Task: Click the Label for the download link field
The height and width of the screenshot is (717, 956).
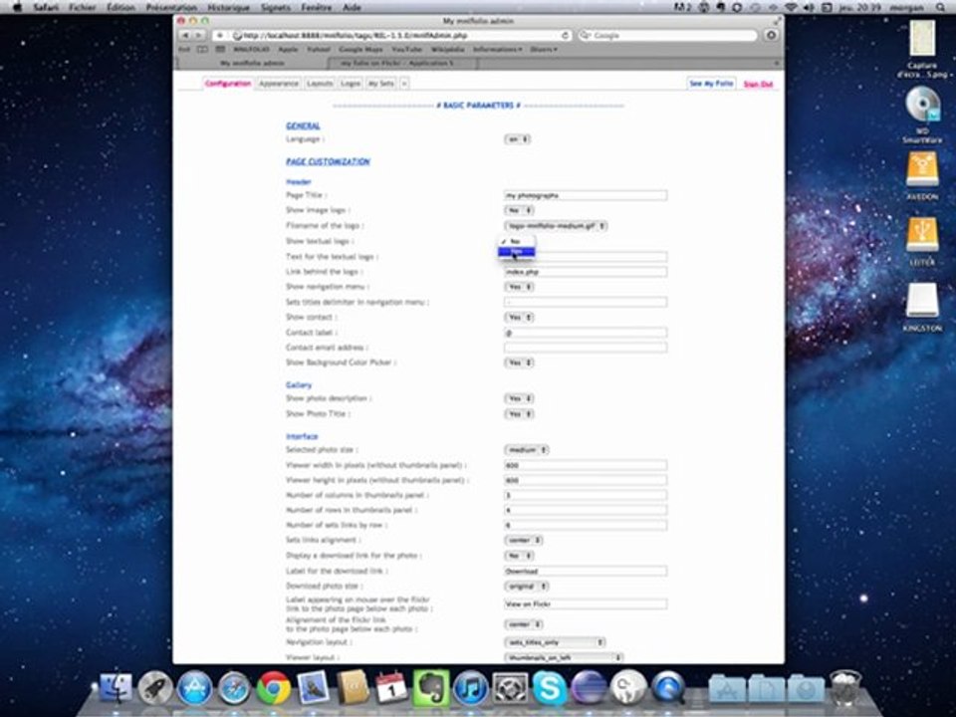Action: [x=586, y=572]
